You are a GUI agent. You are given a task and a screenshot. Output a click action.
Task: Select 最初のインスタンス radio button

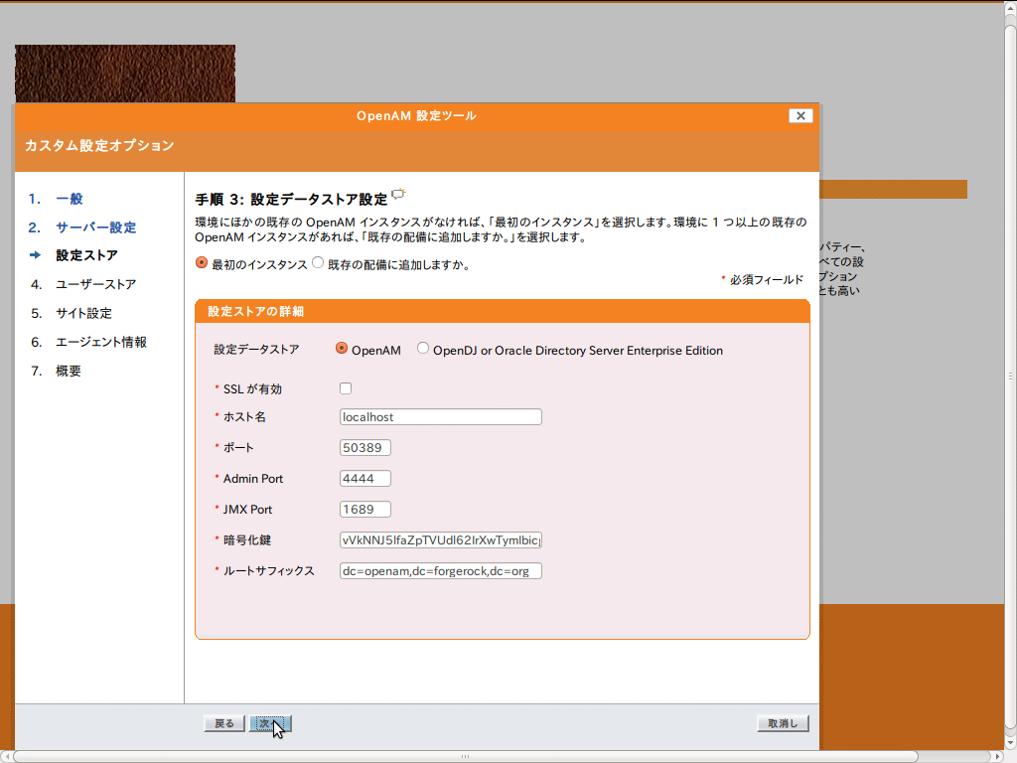202,262
